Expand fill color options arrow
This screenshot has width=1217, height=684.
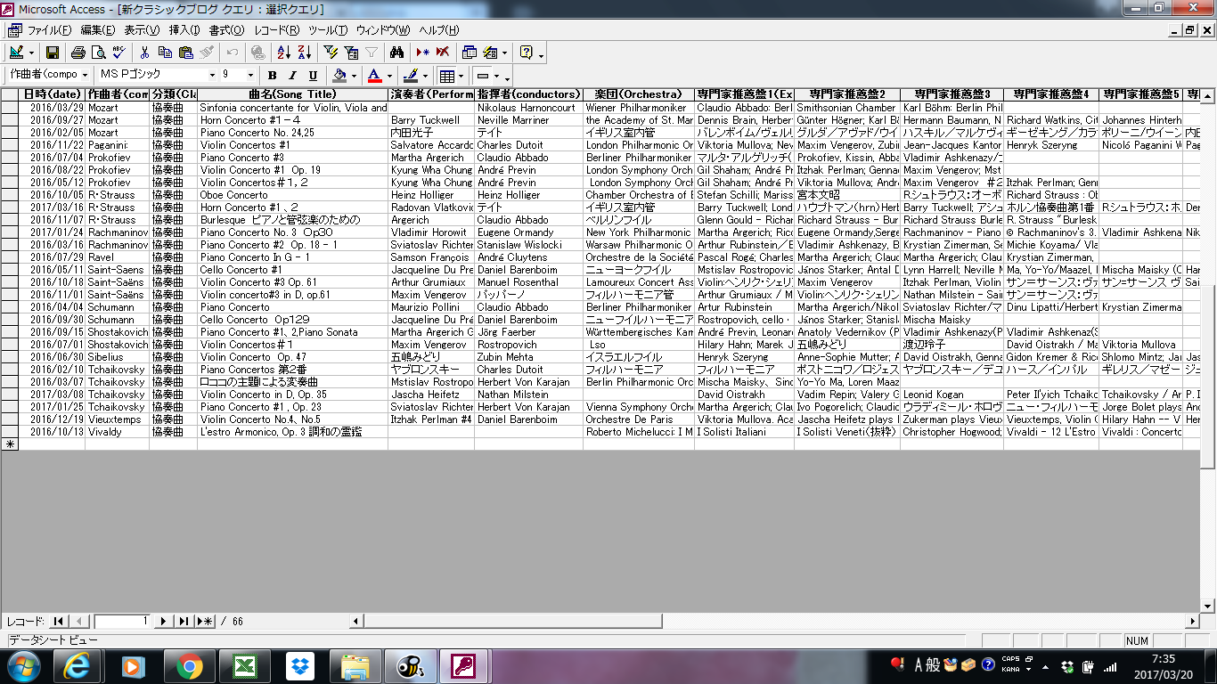click(353, 76)
